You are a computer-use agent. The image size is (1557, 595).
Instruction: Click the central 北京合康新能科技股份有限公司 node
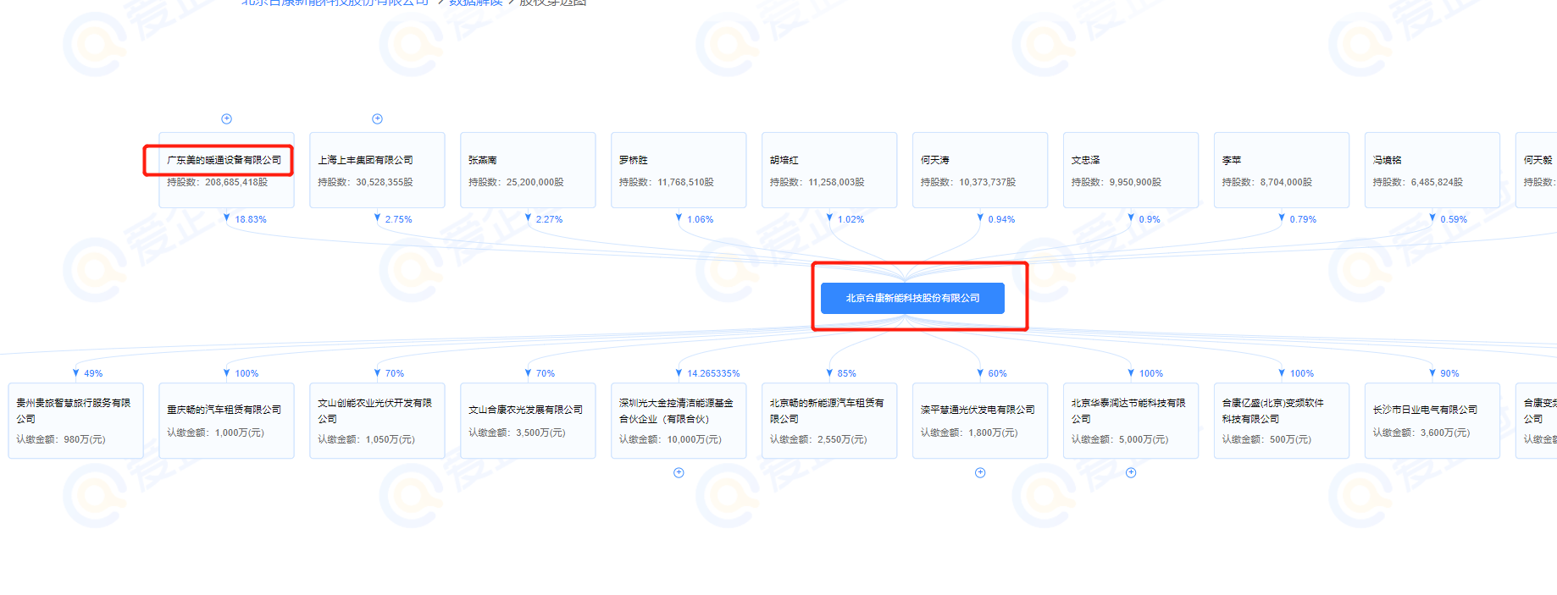click(x=912, y=298)
